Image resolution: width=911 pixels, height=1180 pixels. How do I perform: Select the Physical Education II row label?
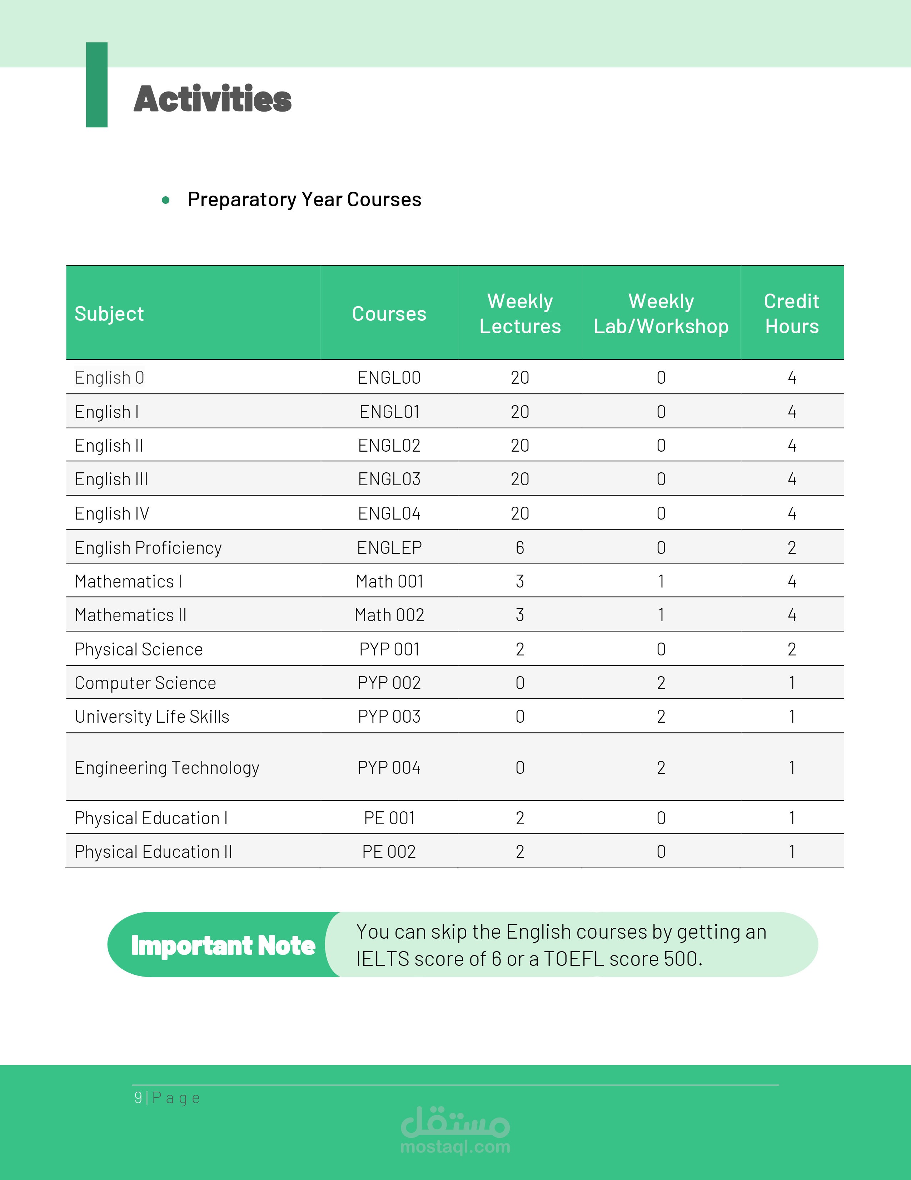pyautogui.click(x=153, y=852)
